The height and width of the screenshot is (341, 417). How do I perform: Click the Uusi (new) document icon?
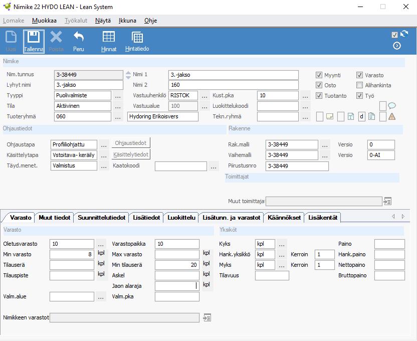point(11,37)
